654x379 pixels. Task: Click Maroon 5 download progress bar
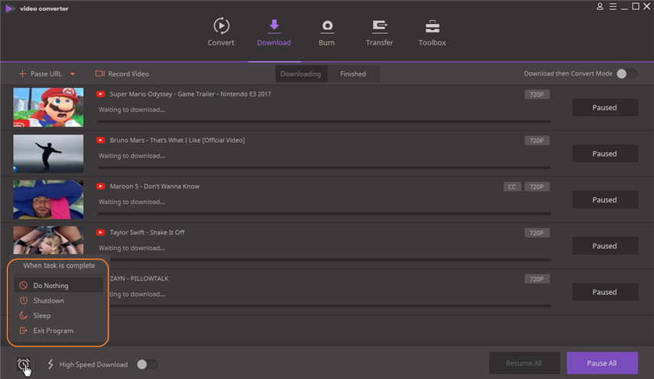[325, 213]
